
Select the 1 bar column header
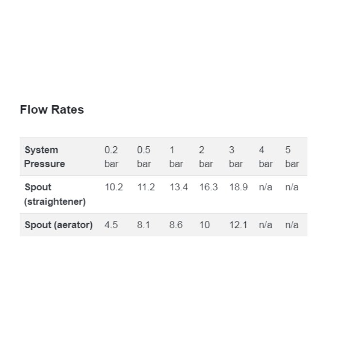[176, 157]
